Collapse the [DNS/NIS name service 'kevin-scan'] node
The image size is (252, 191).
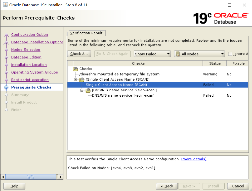[82, 90]
